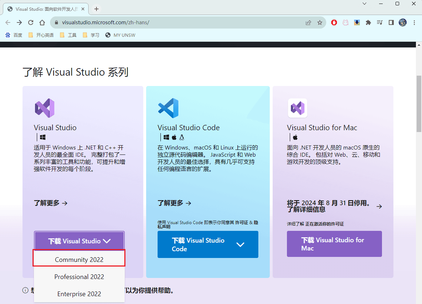This screenshot has height=304, width=422.
Task: Bookmark this page with the star icon
Action: coord(320,22)
